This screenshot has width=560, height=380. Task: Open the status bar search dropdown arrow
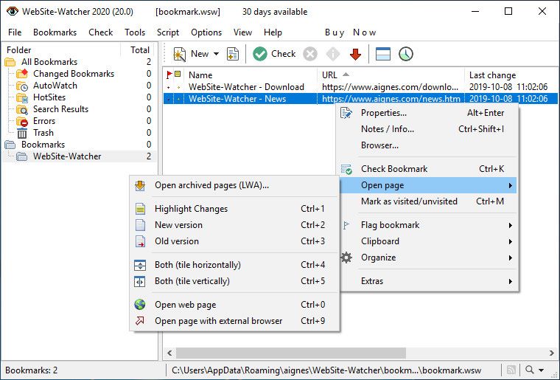[541, 370]
